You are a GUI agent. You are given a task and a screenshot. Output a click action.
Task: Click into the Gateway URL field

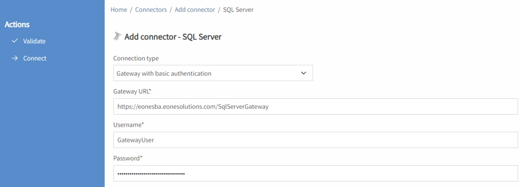(315, 106)
